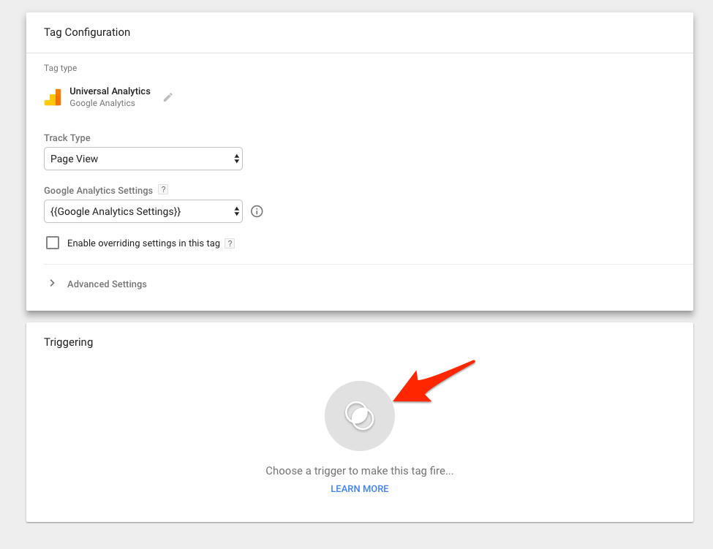Click the Triggering section header
The image size is (713, 549).
pos(68,341)
